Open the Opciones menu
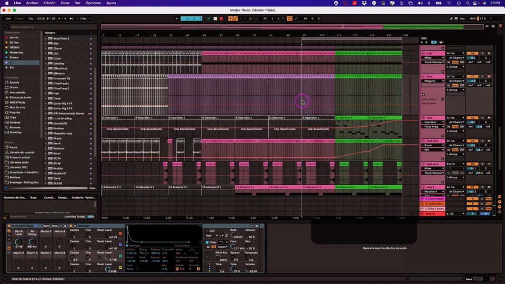The image size is (505, 284). click(x=93, y=3)
